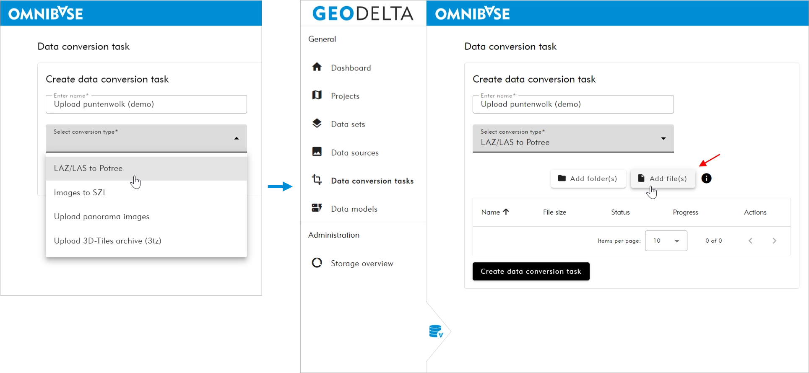Collapse the open conversion type dropdown
This screenshot has height=373, width=809.
237,138
